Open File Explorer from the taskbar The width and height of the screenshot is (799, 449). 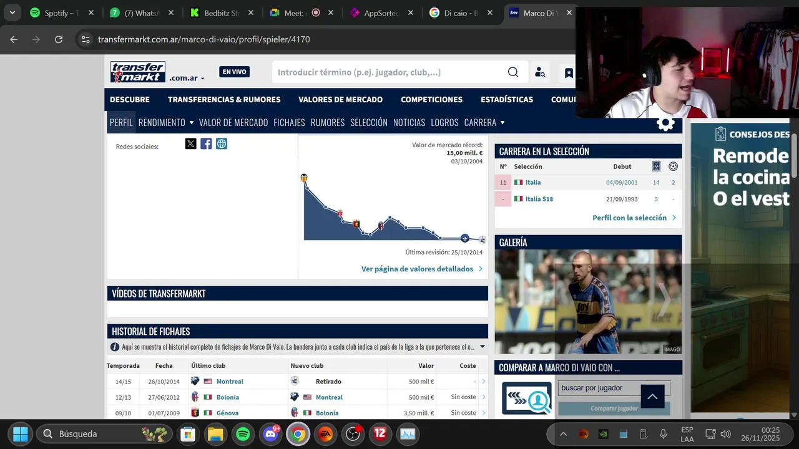point(215,434)
